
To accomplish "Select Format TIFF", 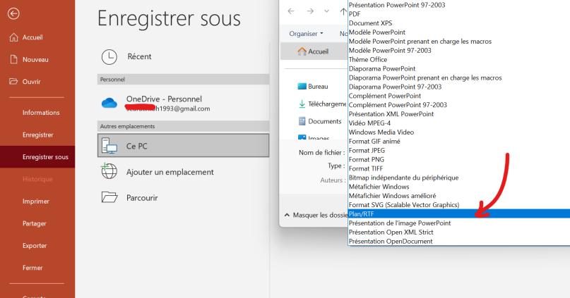I will point(366,168).
